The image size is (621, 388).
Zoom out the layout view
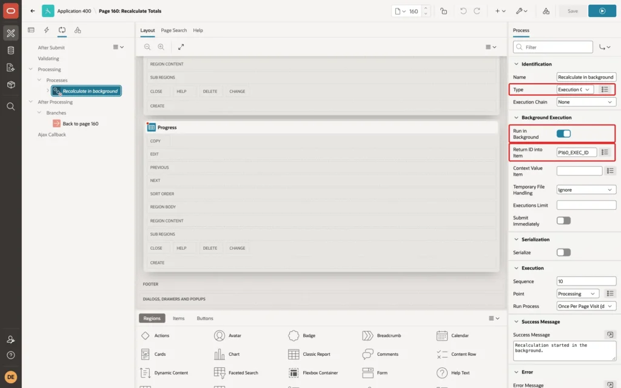pyautogui.click(x=147, y=47)
